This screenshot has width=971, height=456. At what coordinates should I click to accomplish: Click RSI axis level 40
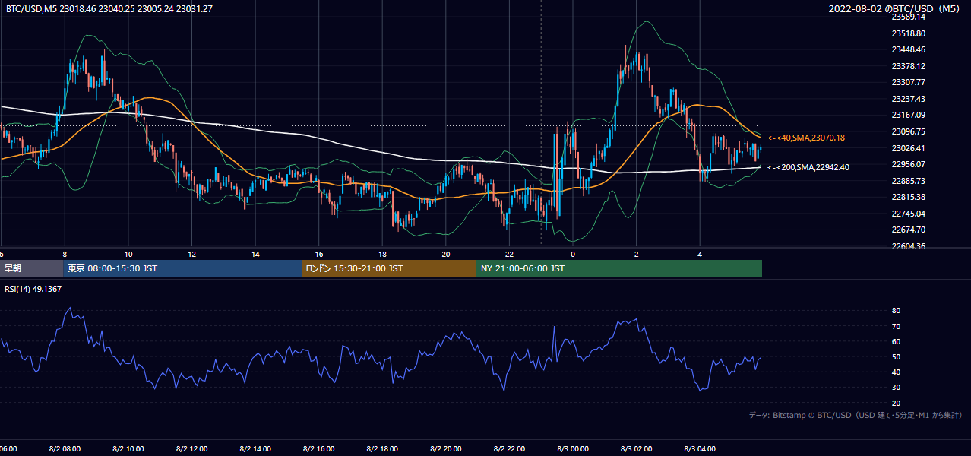pos(896,372)
